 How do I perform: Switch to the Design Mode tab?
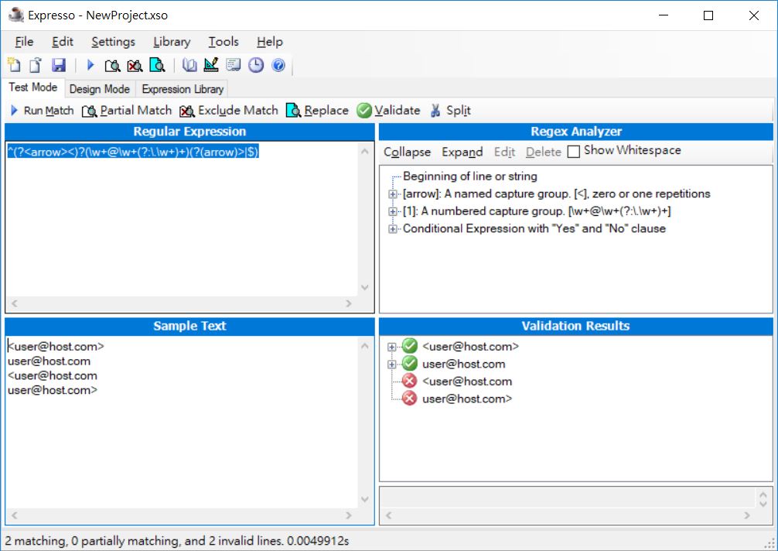tap(100, 89)
